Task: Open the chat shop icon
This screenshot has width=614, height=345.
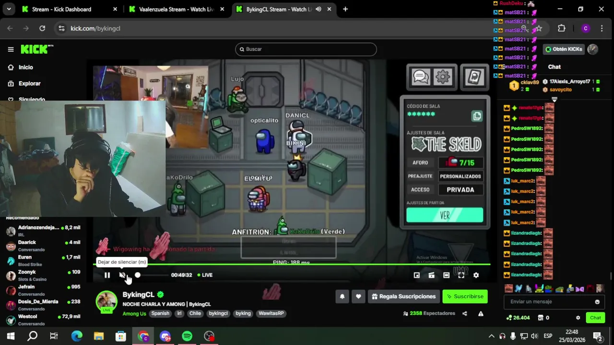Action: 541,318
